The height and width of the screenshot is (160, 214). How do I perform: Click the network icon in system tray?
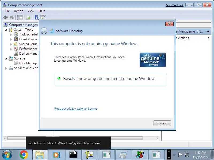187,155
